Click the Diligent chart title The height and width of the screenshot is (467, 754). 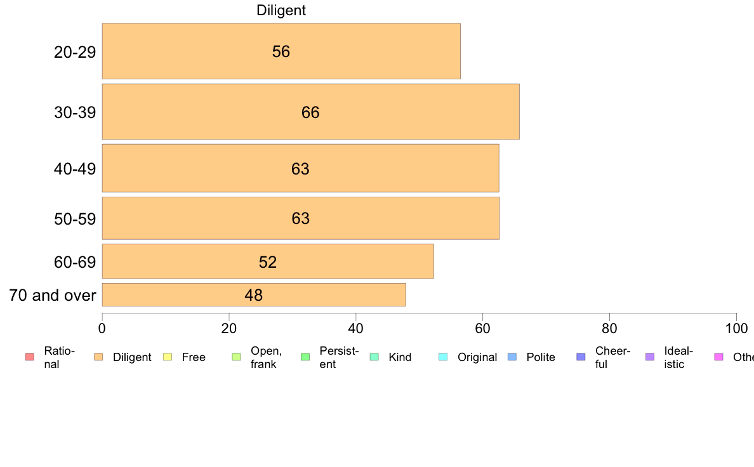[281, 10]
